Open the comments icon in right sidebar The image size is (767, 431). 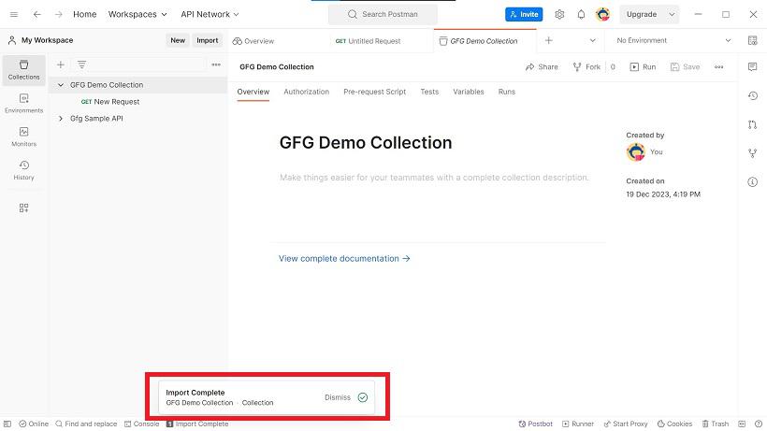point(752,67)
